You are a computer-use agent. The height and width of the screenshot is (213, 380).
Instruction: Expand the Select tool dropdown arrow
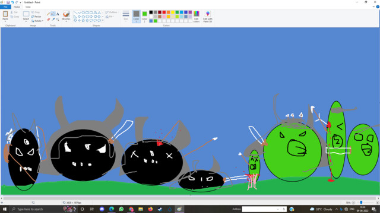click(x=26, y=21)
